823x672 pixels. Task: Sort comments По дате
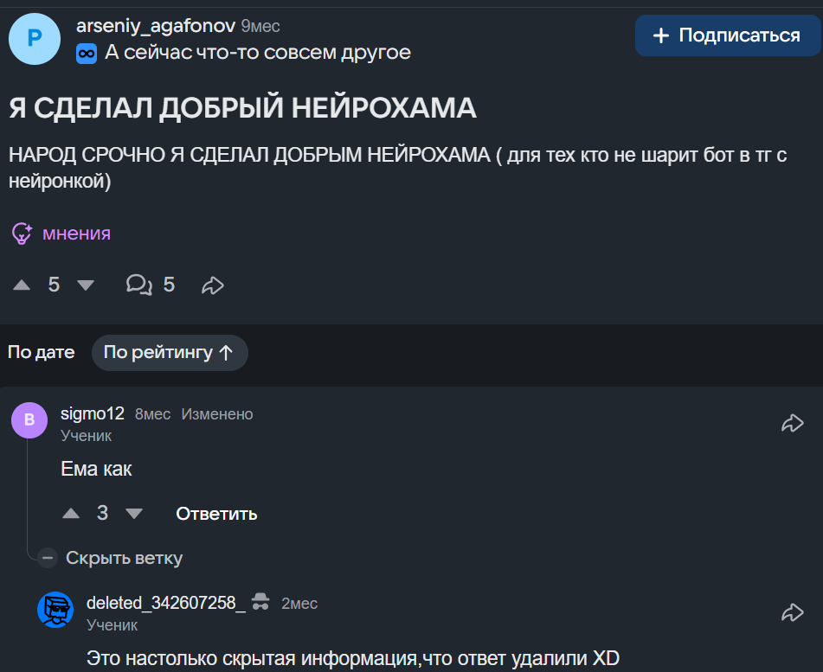click(41, 352)
